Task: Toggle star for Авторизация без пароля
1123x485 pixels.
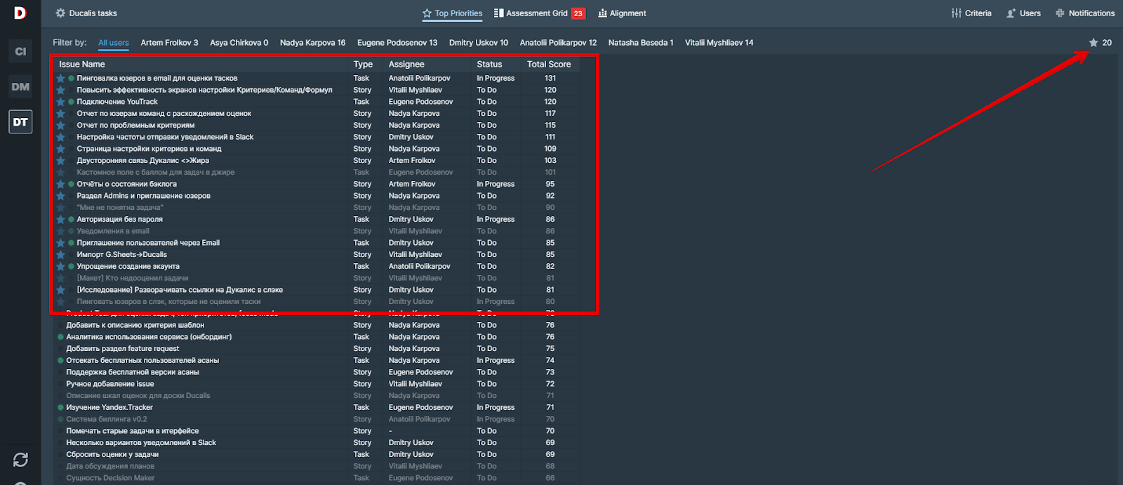Action: (x=61, y=220)
